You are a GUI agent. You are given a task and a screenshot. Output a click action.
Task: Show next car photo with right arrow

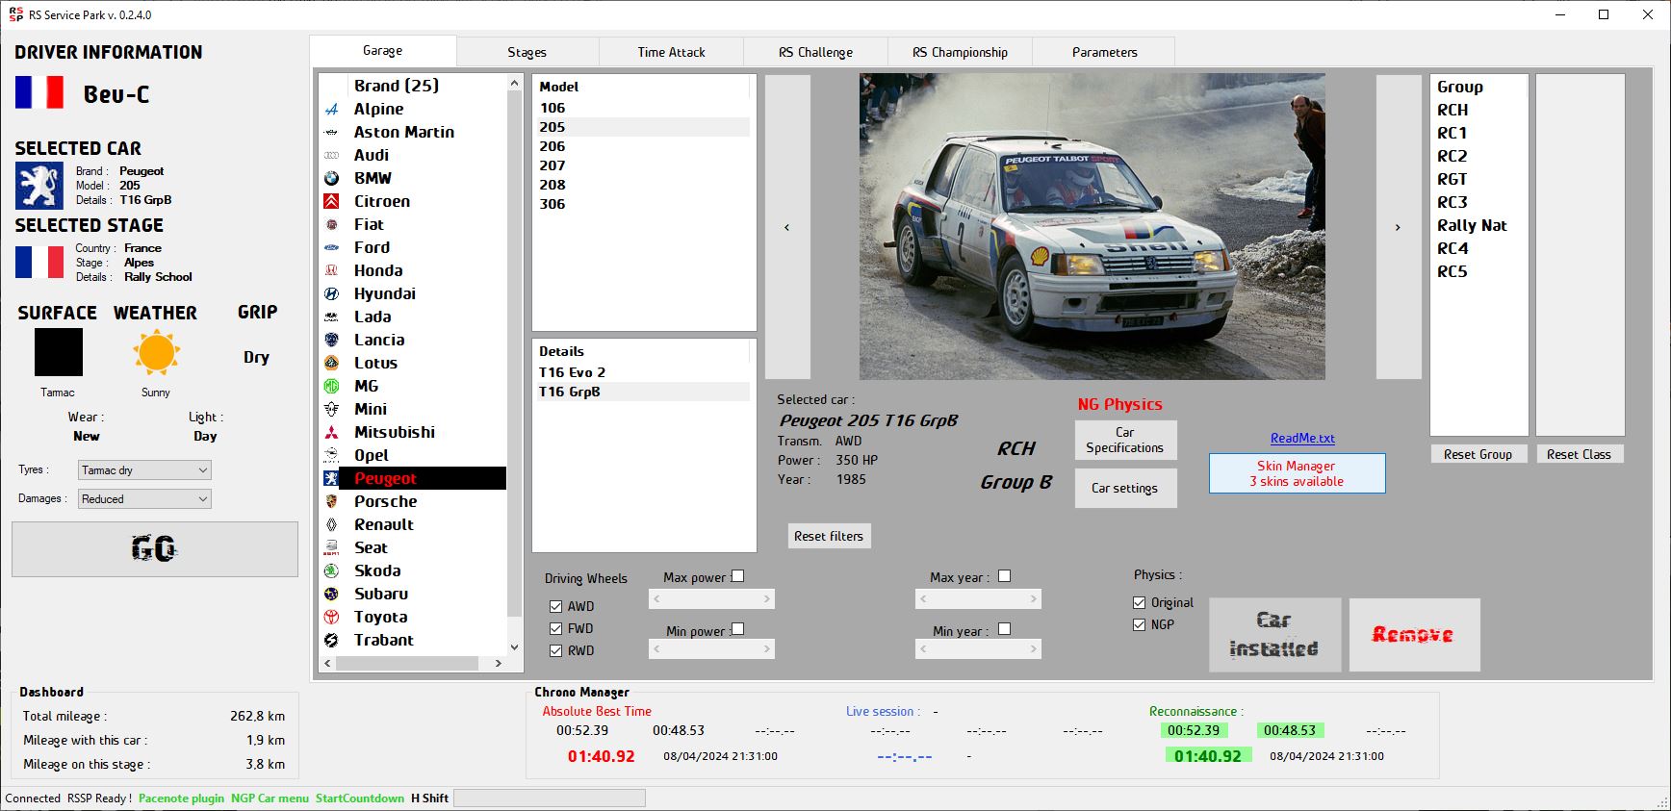1399,227
